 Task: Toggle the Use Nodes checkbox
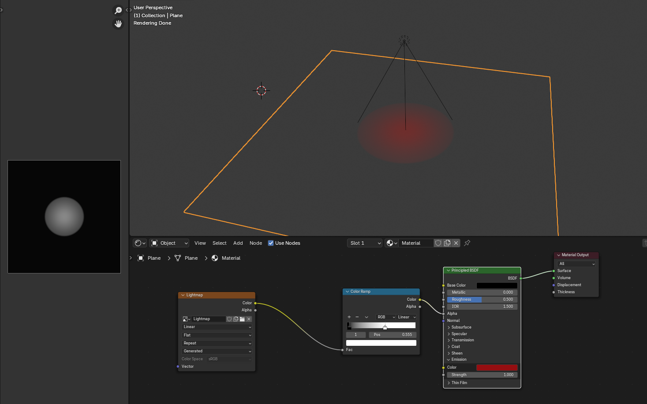pos(271,243)
